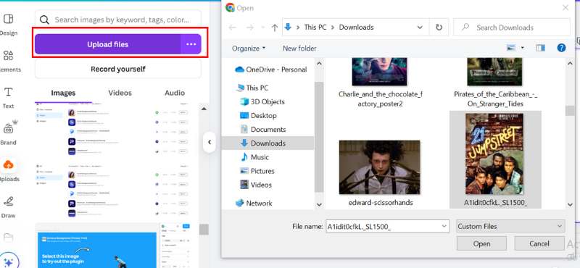Select Network in the navigation tree
This screenshot has height=268, width=580.
click(254, 204)
